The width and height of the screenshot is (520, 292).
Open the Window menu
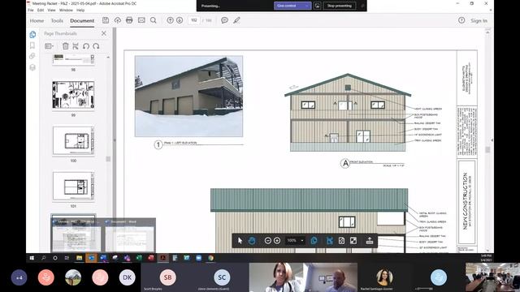(66, 11)
